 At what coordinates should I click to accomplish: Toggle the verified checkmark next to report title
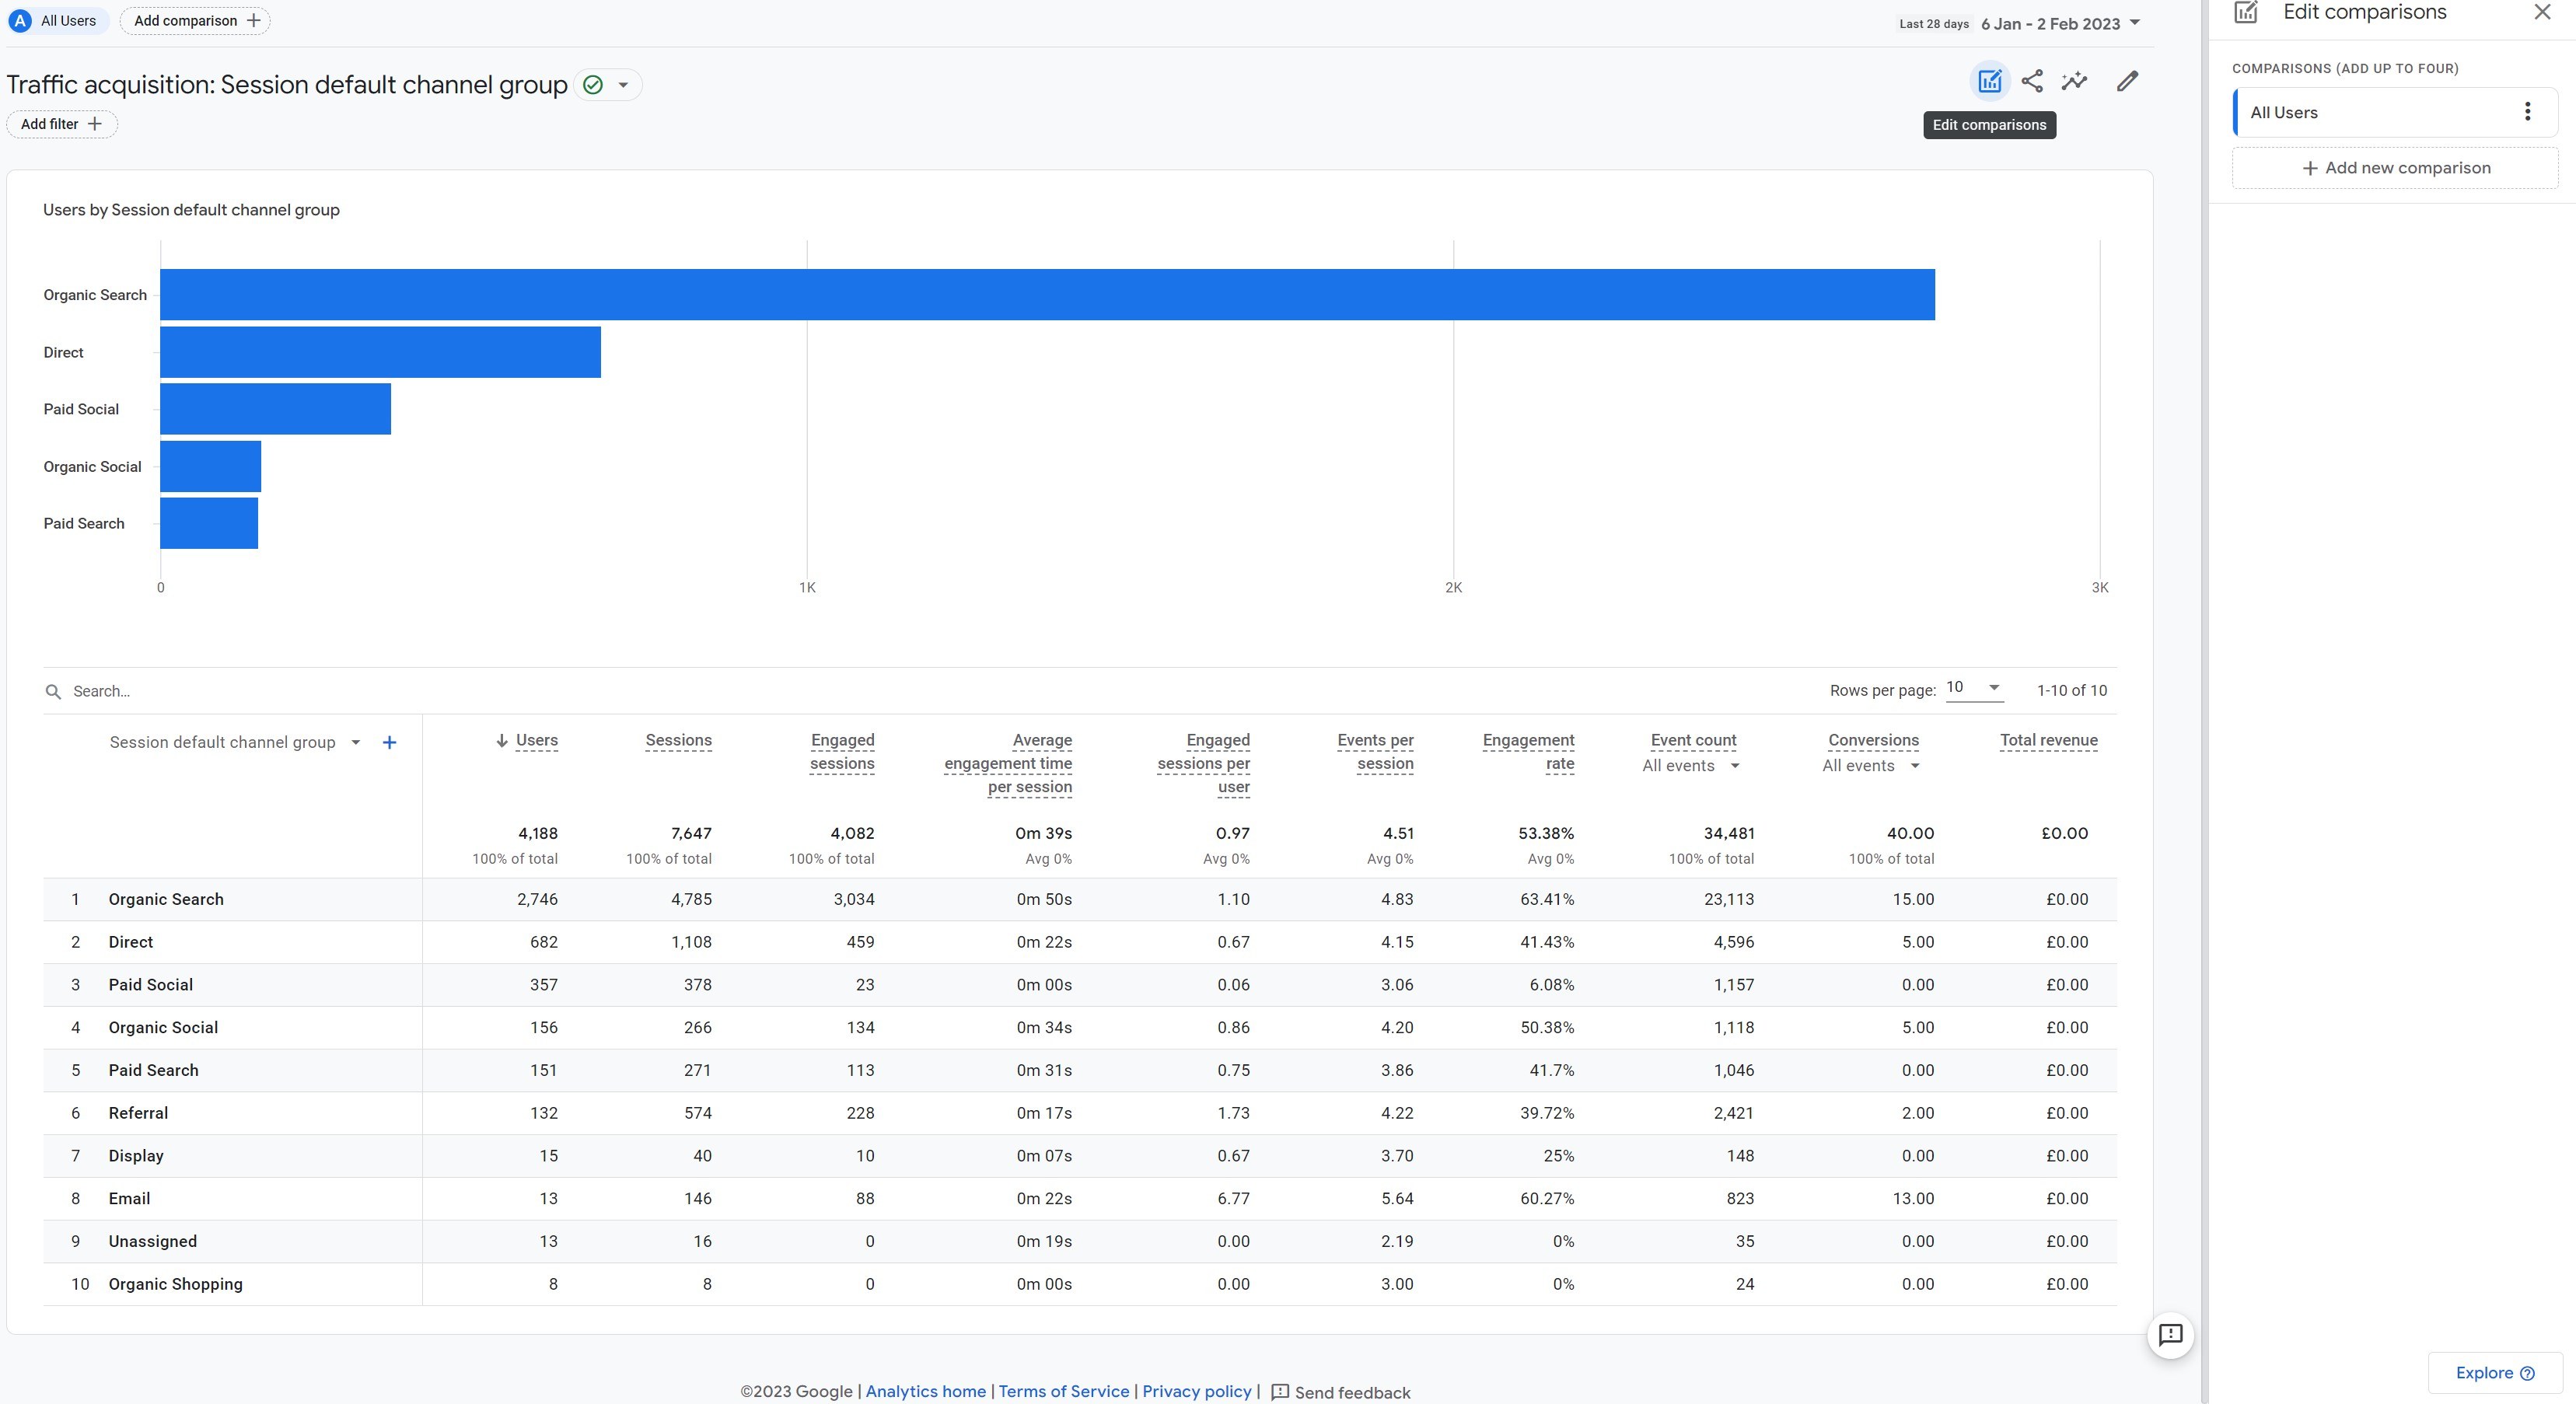[x=595, y=83]
